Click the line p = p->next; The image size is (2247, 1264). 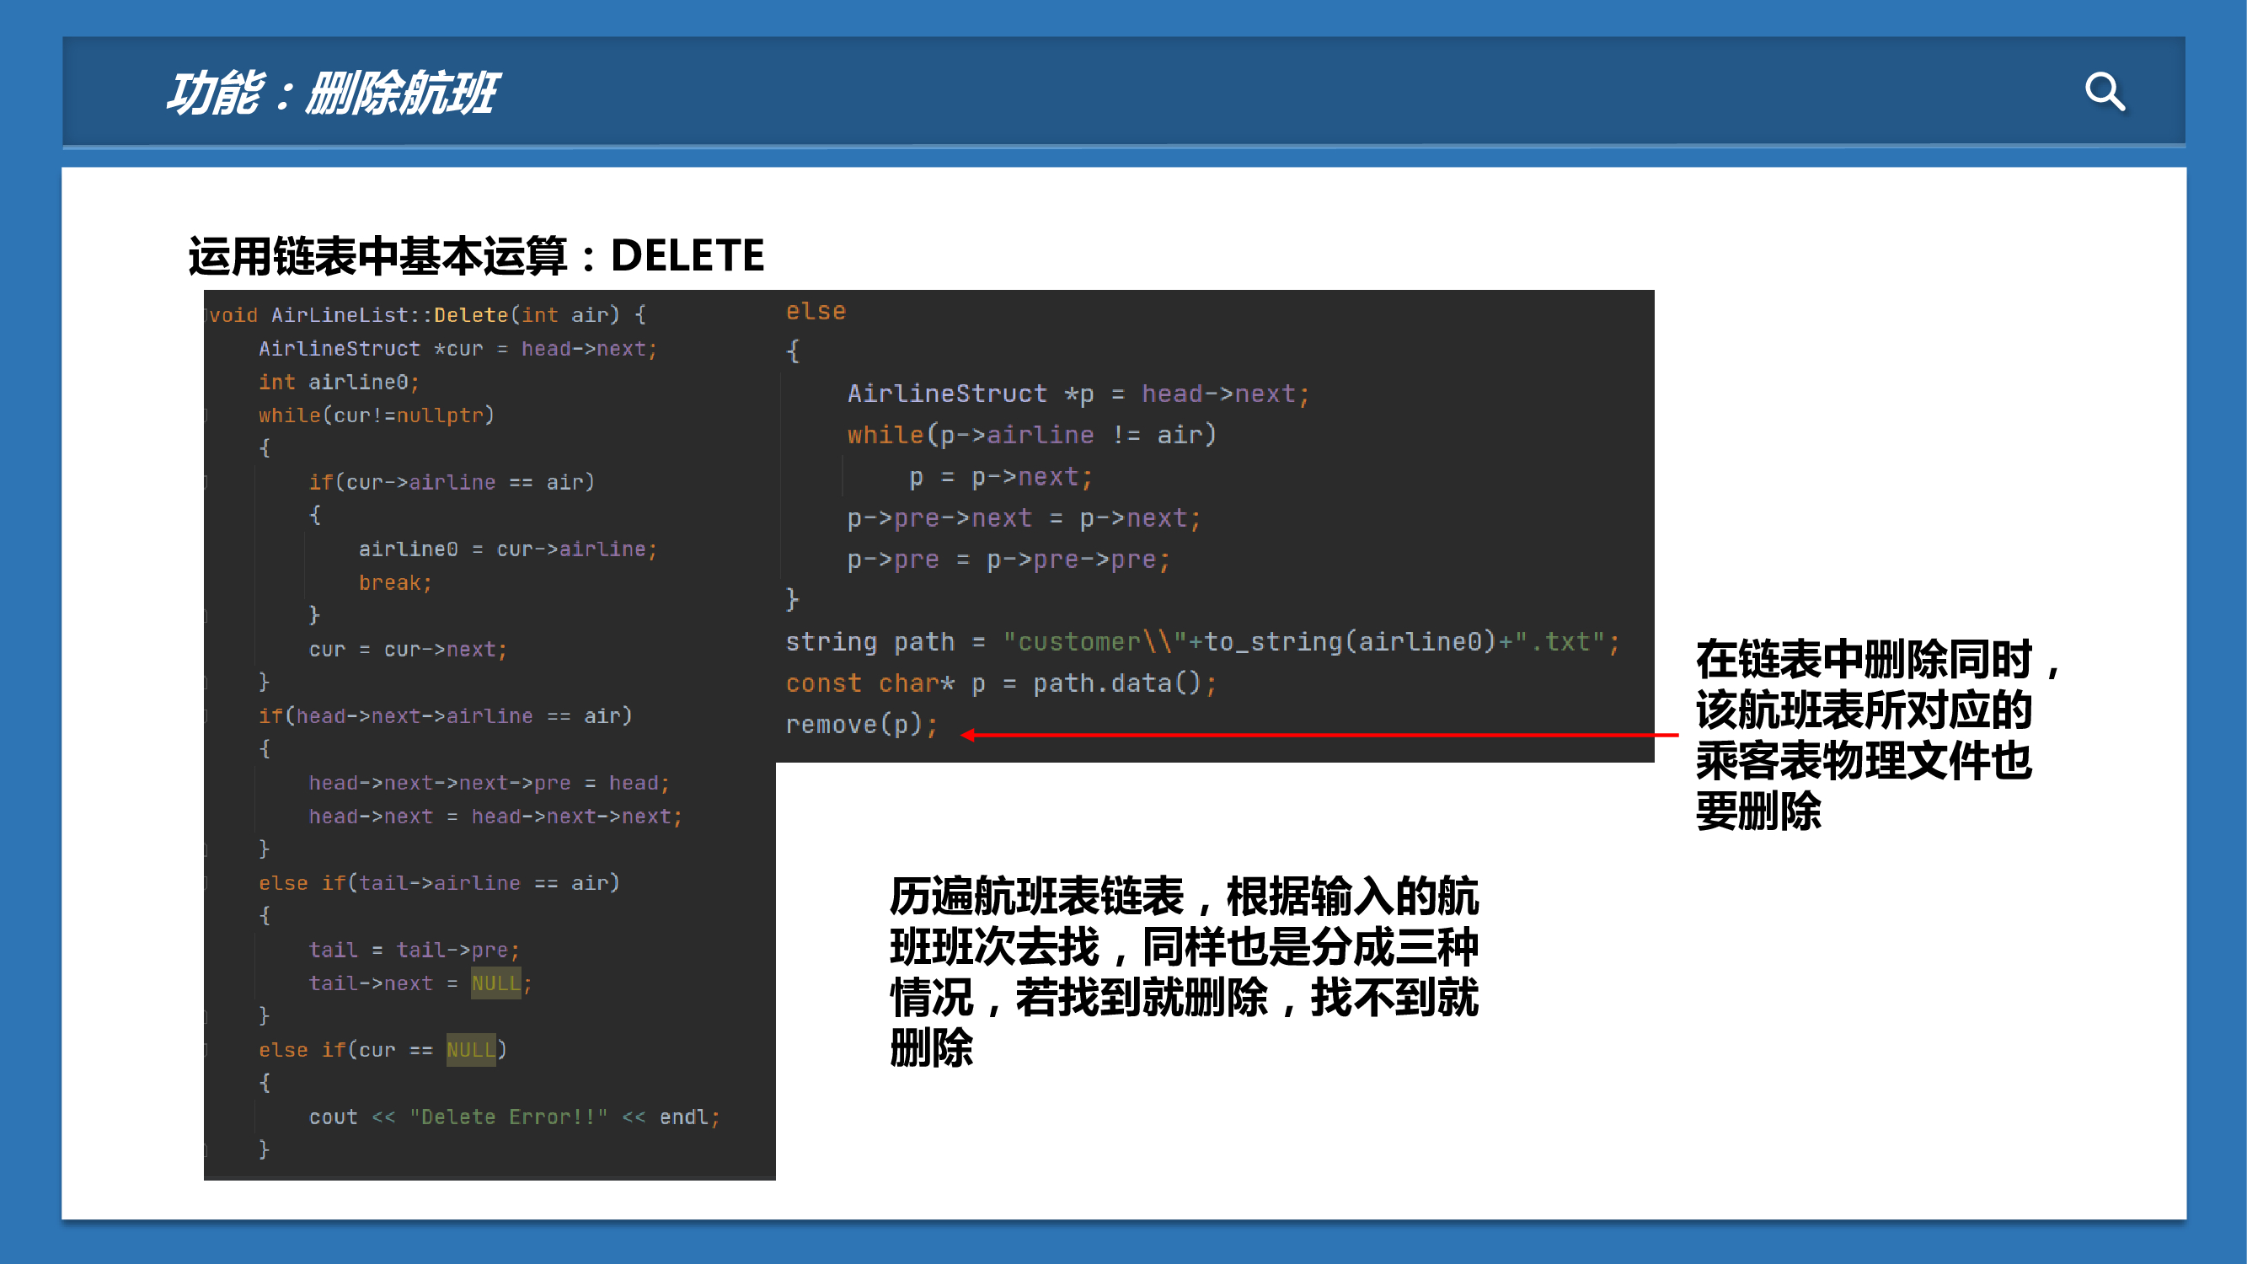point(1001,477)
